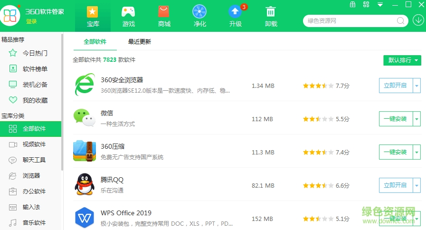Viewport: 426px width, 230px height.
Task: Select the 全部软件 tab
Action: coord(95,42)
